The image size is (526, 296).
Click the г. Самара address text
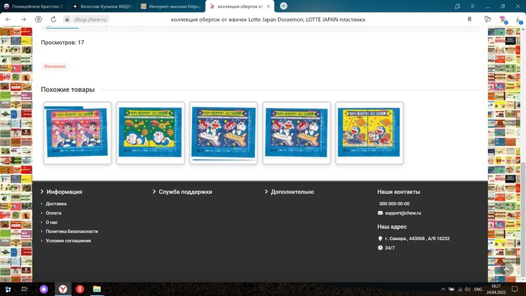418,239
